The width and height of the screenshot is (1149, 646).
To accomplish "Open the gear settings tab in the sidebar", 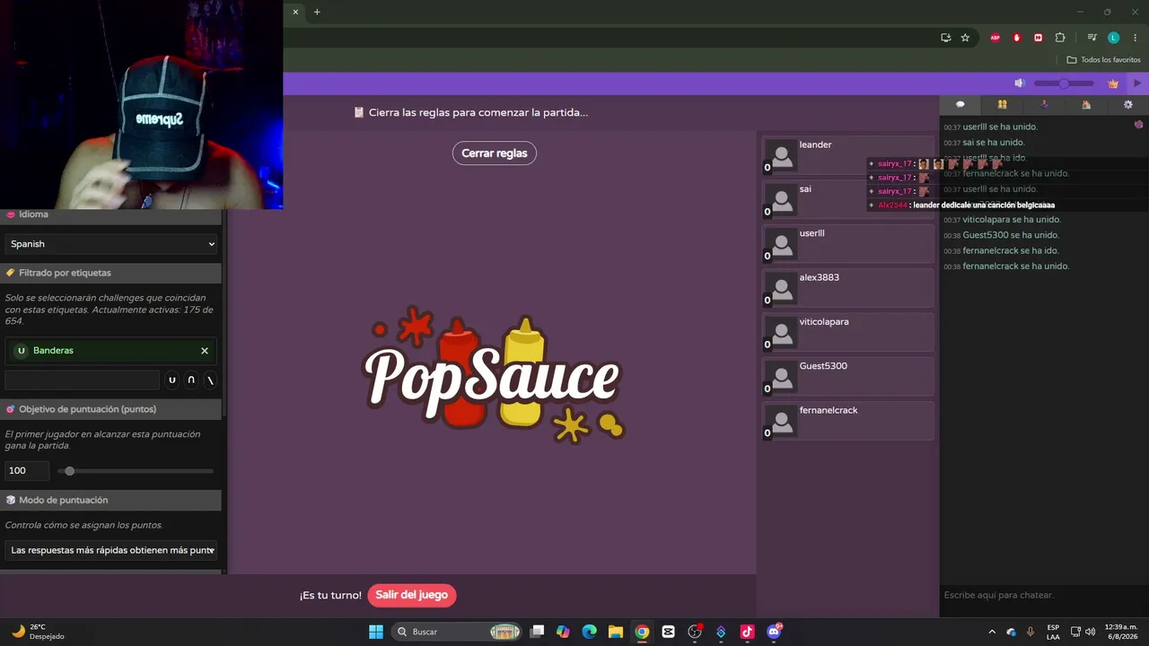I will coord(1128,105).
